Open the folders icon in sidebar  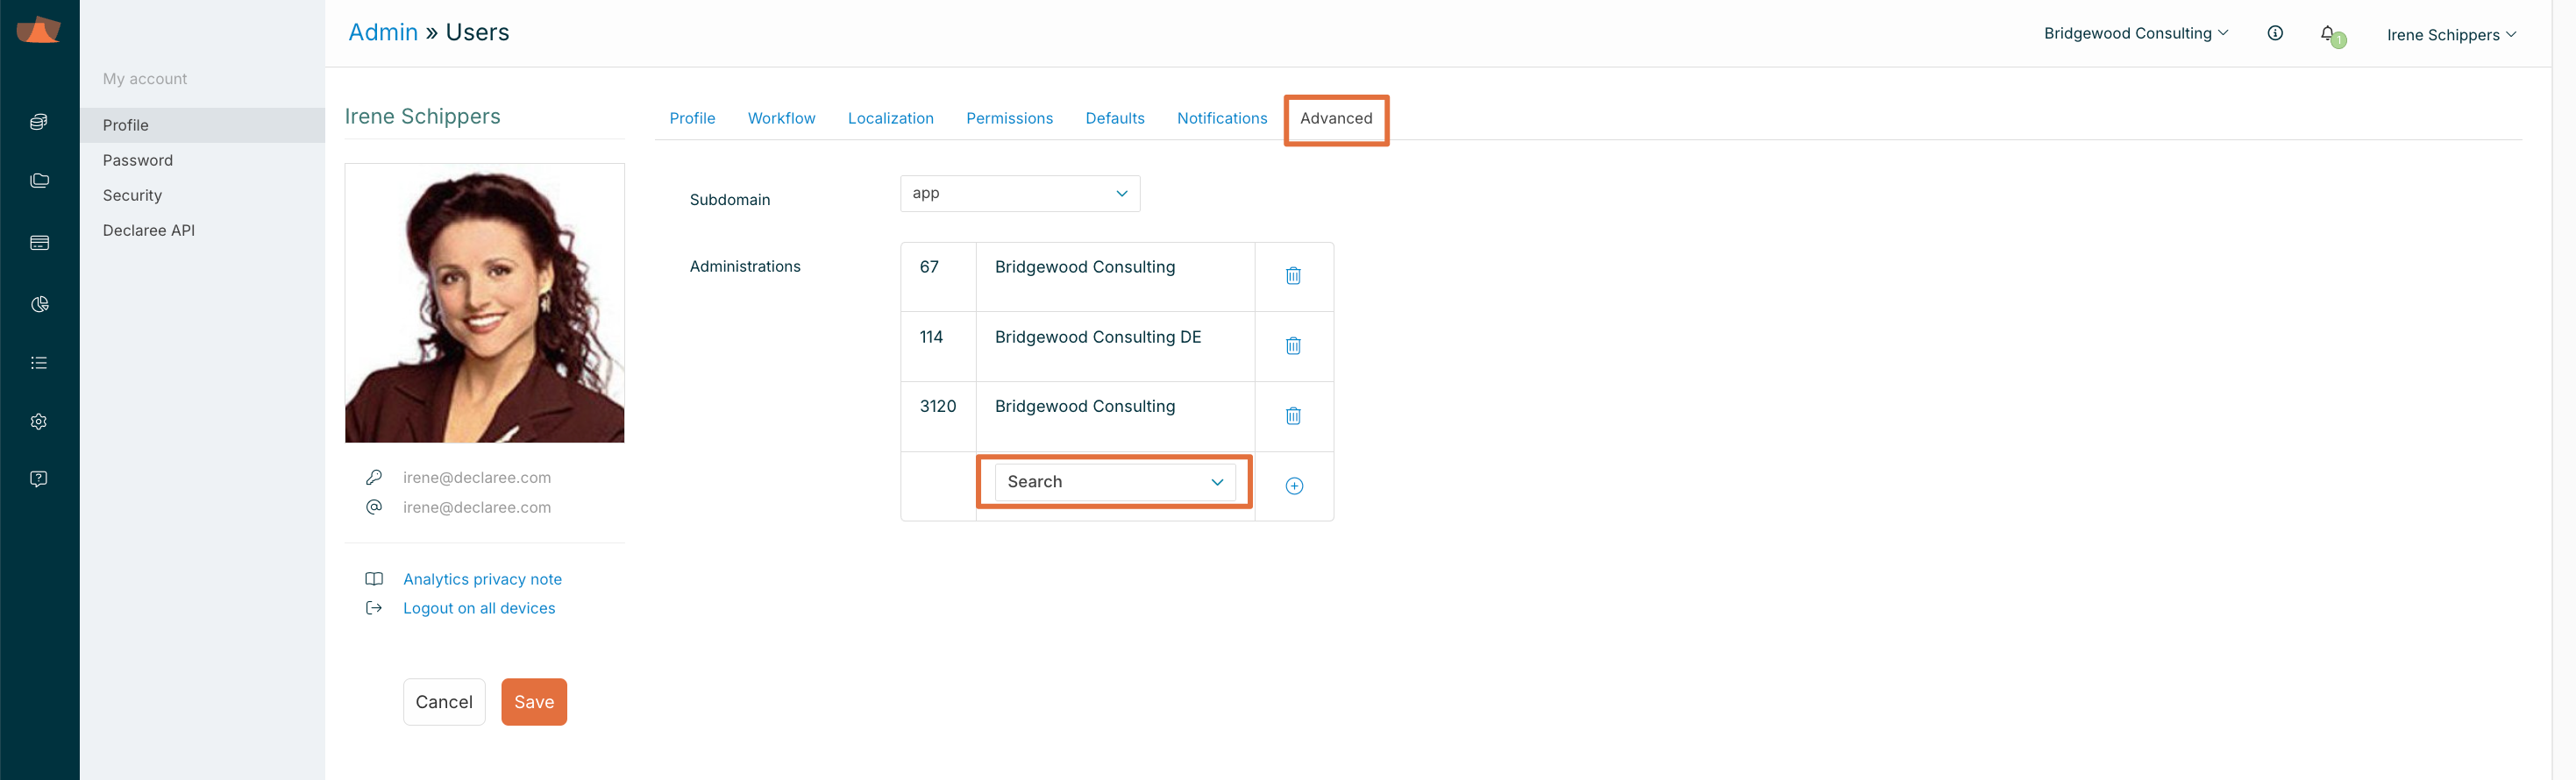pos(39,181)
